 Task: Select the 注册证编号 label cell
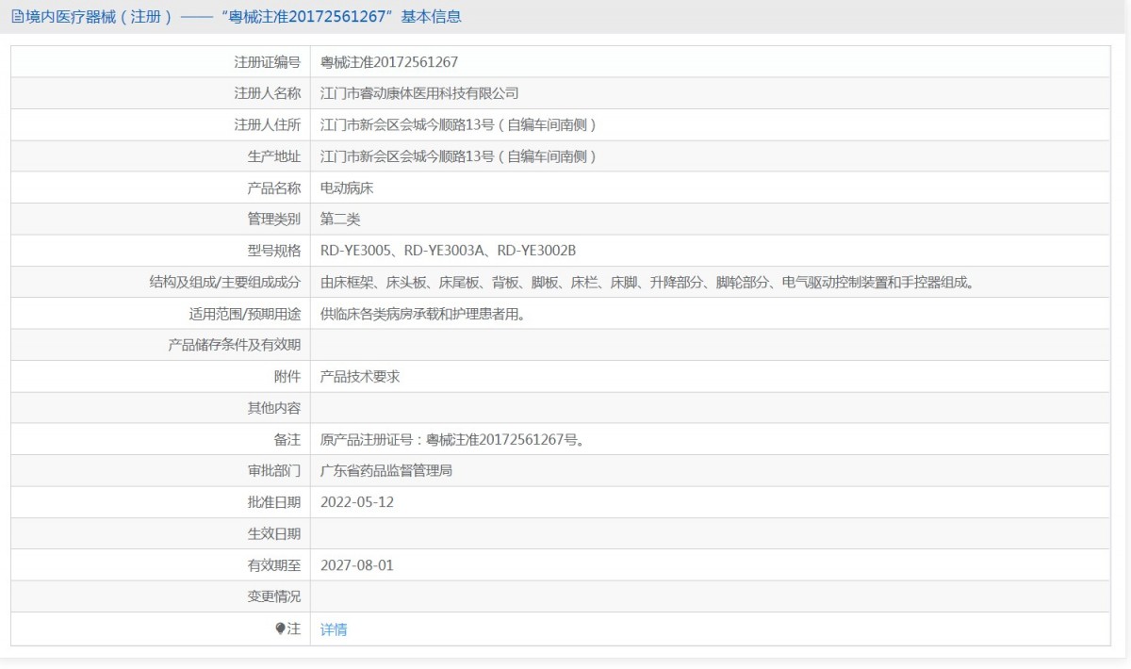(267, 62)
